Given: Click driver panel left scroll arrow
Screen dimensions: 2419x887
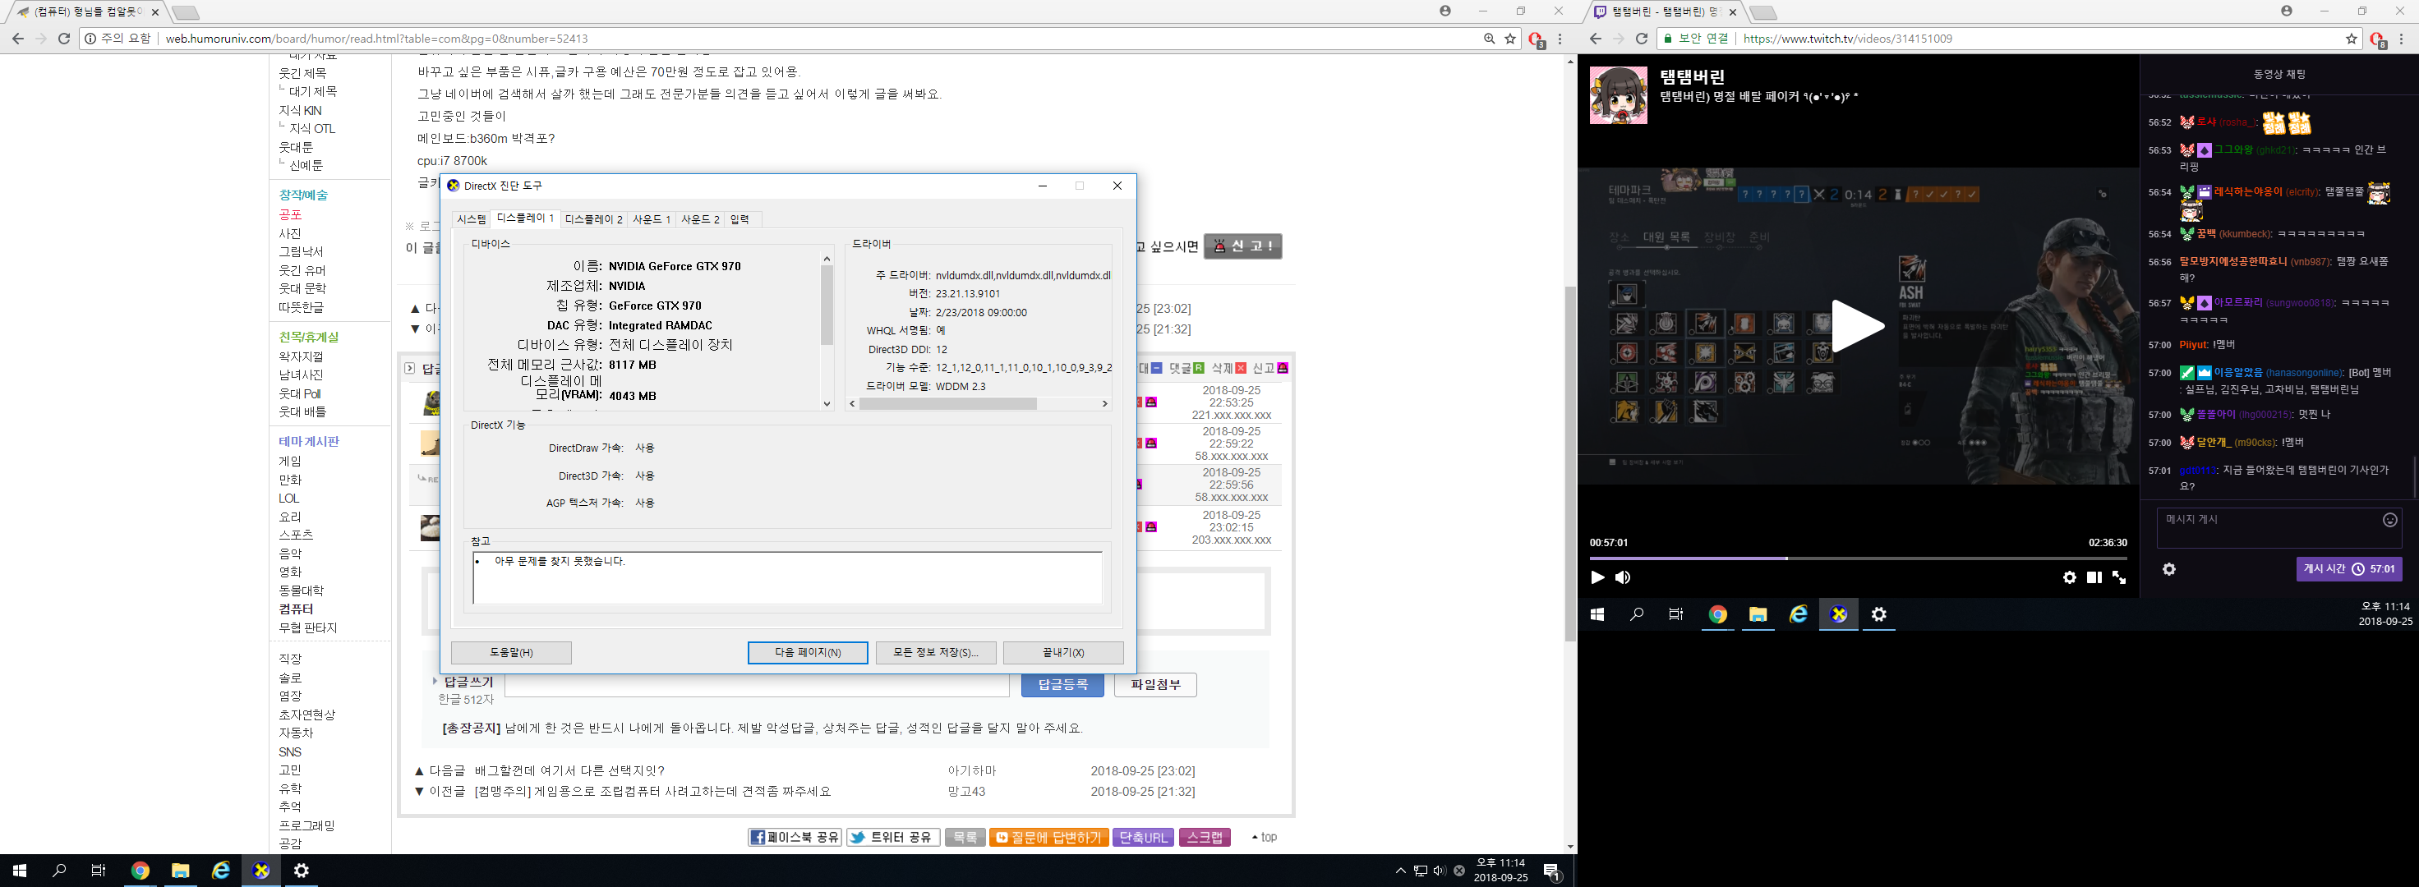Looking at the screenshot, I should (x=853, y=403).
